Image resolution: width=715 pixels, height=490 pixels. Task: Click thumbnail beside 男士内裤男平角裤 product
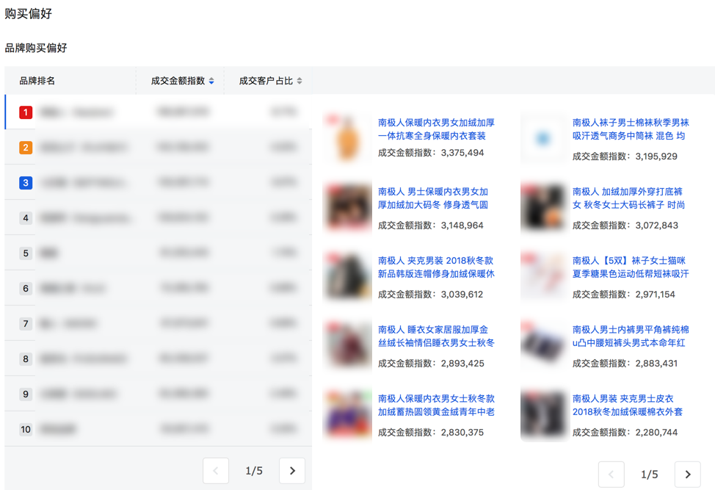click(543, 345)
